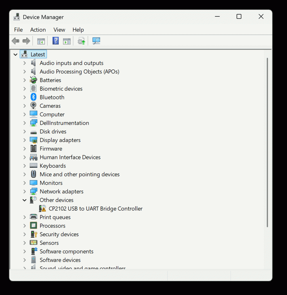The height and width of the screenshot is (295, 287).
Task: Expand the Audio inputs and outputs node
Action: coord(25,63)
